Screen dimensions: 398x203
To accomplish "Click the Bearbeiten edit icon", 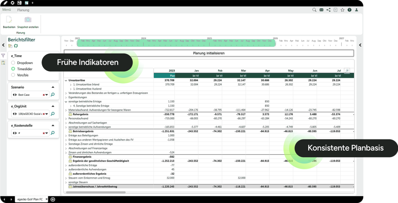I will tap(9, 20).
